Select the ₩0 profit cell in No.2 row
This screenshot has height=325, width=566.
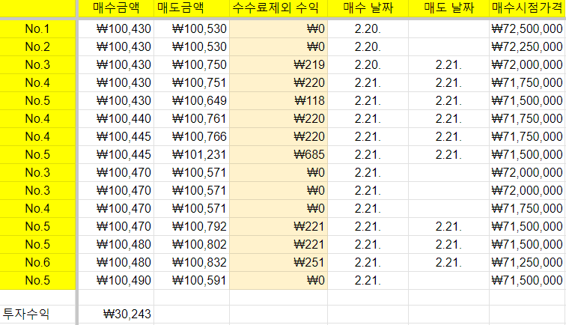(279, 47)
